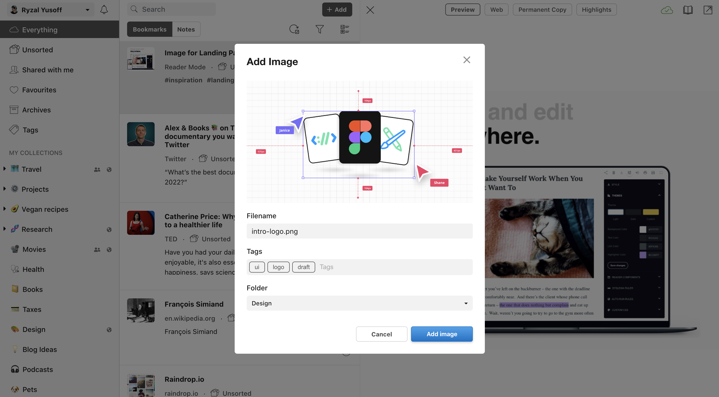The image size is (719, 397).
Task: Select the Web tab
Action: pos(496,10)
